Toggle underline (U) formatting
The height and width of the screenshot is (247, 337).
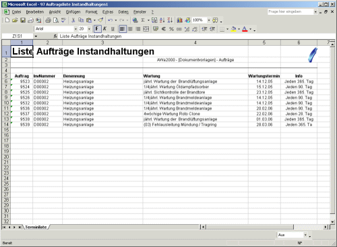(113, 29)
